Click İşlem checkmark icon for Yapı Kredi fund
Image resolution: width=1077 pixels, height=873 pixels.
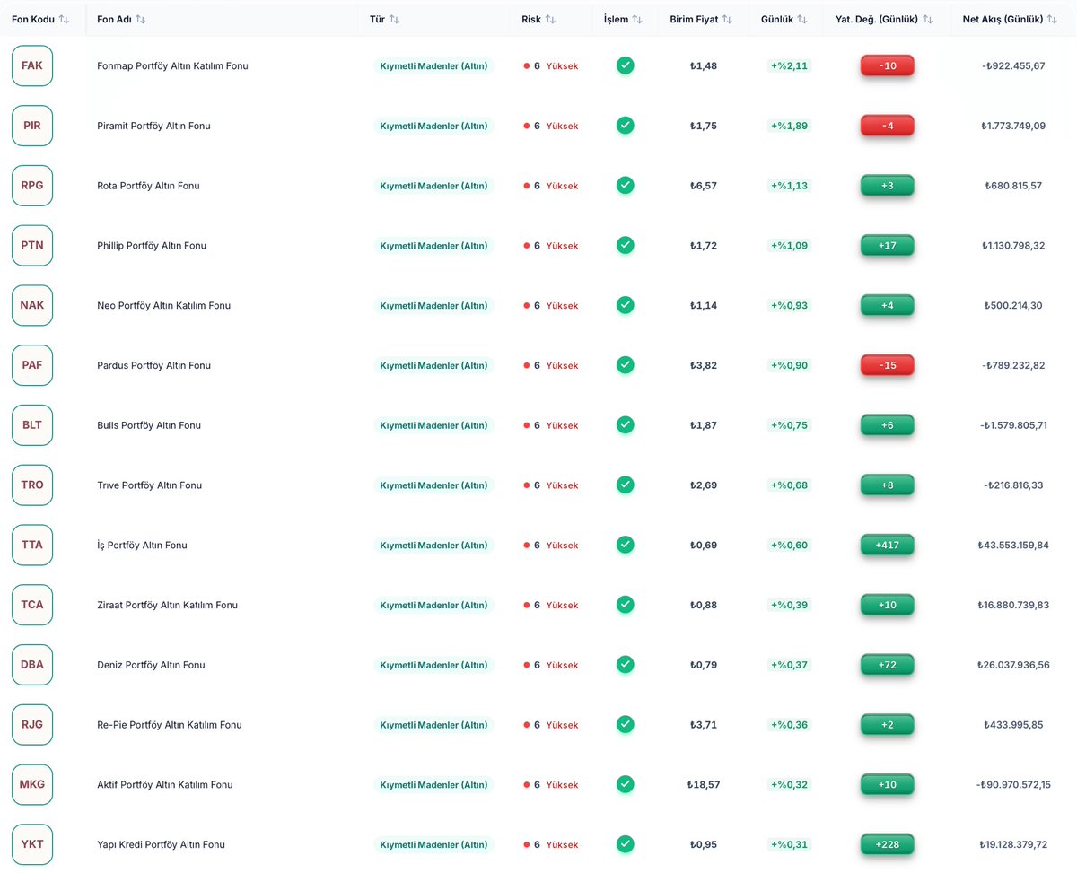click(626, 844)
